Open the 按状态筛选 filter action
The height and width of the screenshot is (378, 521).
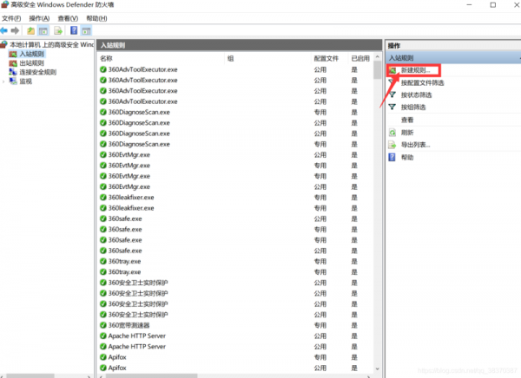point(419,94)
